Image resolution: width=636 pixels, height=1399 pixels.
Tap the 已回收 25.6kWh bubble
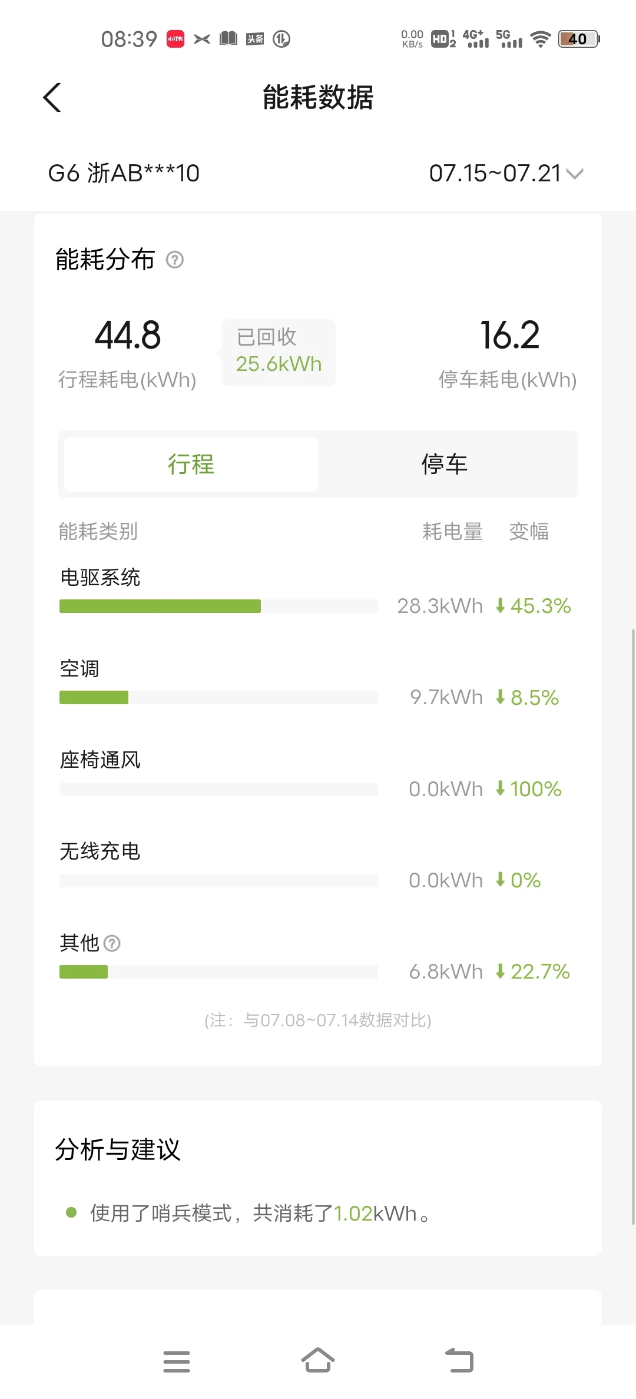coord(279,353)
